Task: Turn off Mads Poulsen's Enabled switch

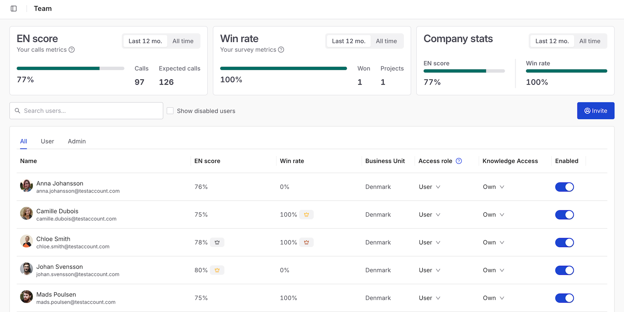Action: point(564,298)
